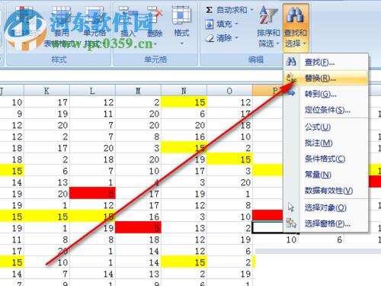Choose 批注(M) in the menu
The width and height of the screenshot is (381, 286).
point(326,143)
